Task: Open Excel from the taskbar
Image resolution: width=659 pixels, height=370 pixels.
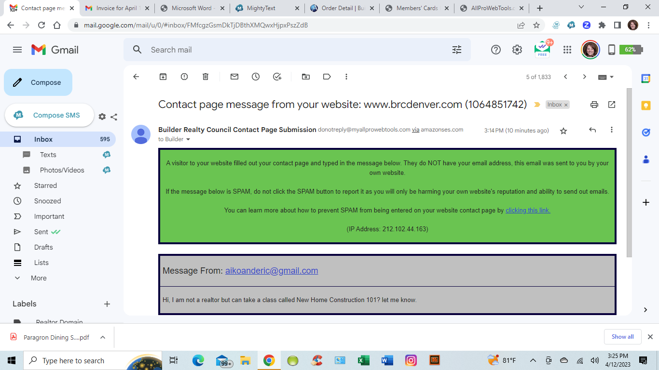Action: (x=364, y=360)
